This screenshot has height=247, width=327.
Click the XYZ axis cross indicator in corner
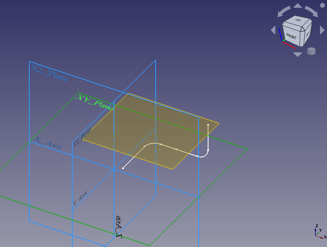(x=320, y=232)
